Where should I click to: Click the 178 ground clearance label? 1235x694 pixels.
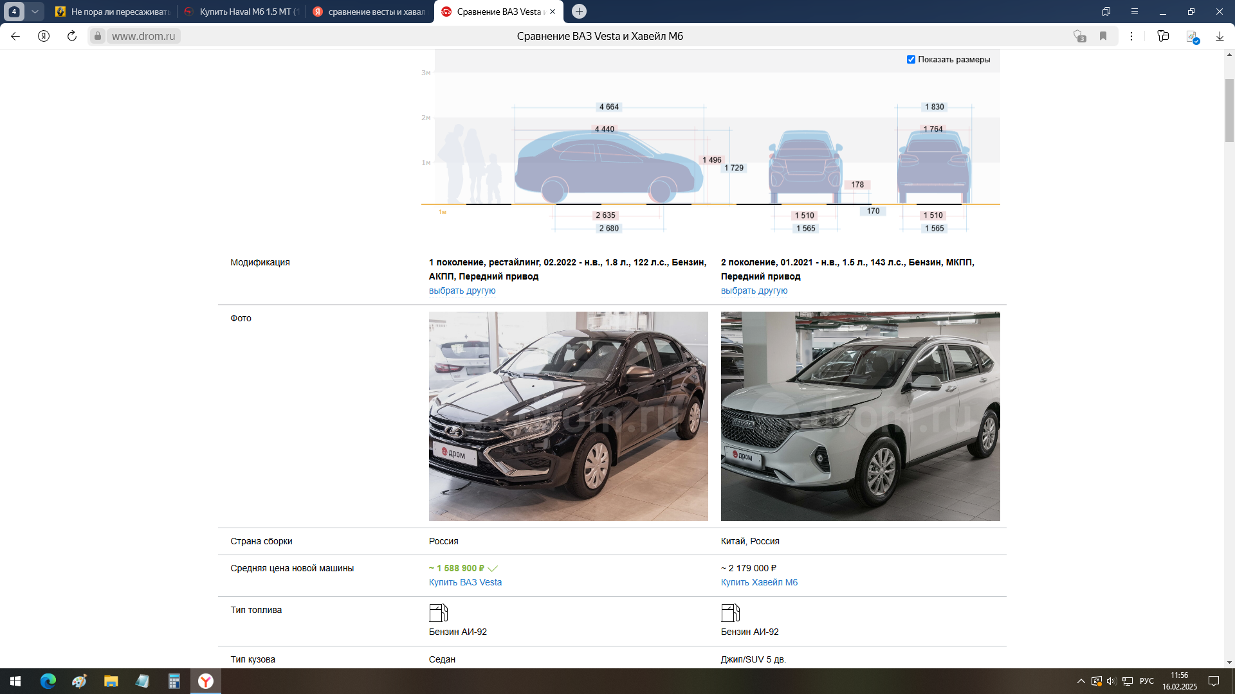click(857, 184)
